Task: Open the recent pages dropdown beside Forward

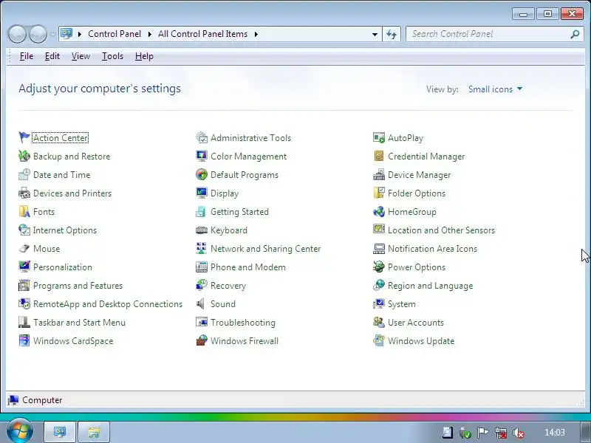Action: click(x=52, y=34)
